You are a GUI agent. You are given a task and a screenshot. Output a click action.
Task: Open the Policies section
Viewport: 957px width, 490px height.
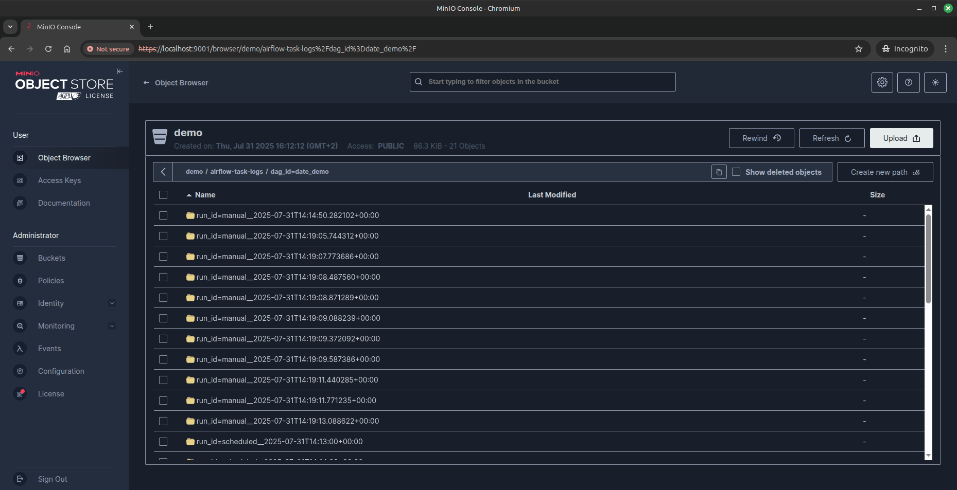50,280
